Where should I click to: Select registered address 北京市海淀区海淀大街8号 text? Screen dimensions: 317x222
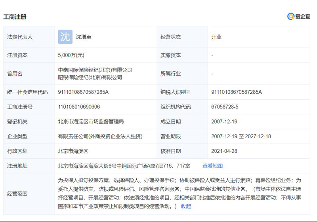pyautogui.click(x=124, y=166)
